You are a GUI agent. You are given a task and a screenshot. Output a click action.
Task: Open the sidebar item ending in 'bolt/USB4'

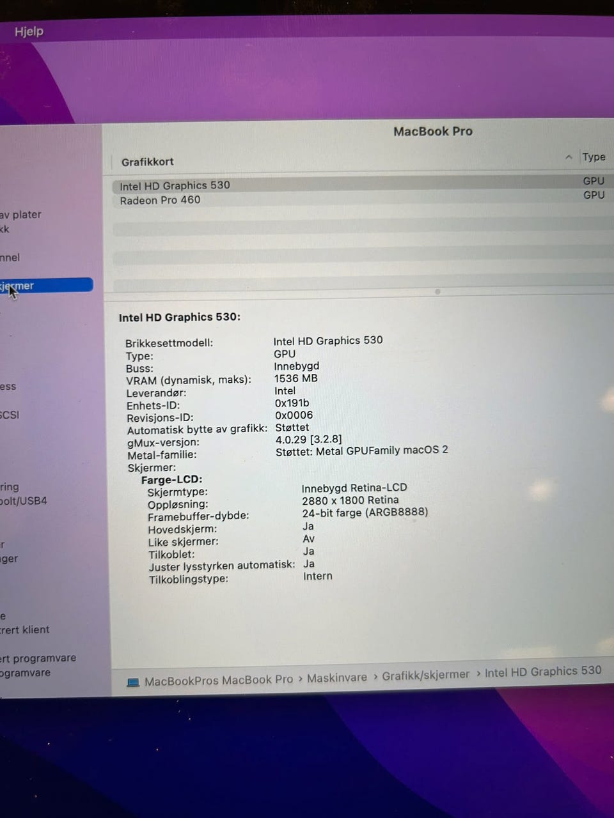point(24,501)
